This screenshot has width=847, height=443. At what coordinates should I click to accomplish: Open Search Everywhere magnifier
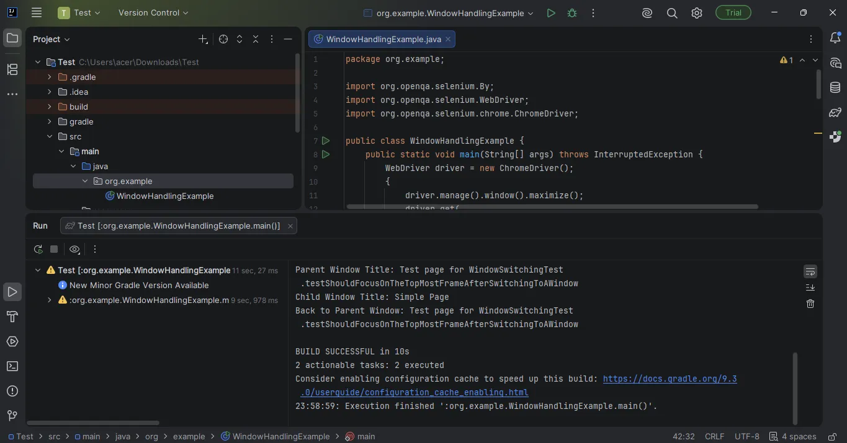point(672,13)
